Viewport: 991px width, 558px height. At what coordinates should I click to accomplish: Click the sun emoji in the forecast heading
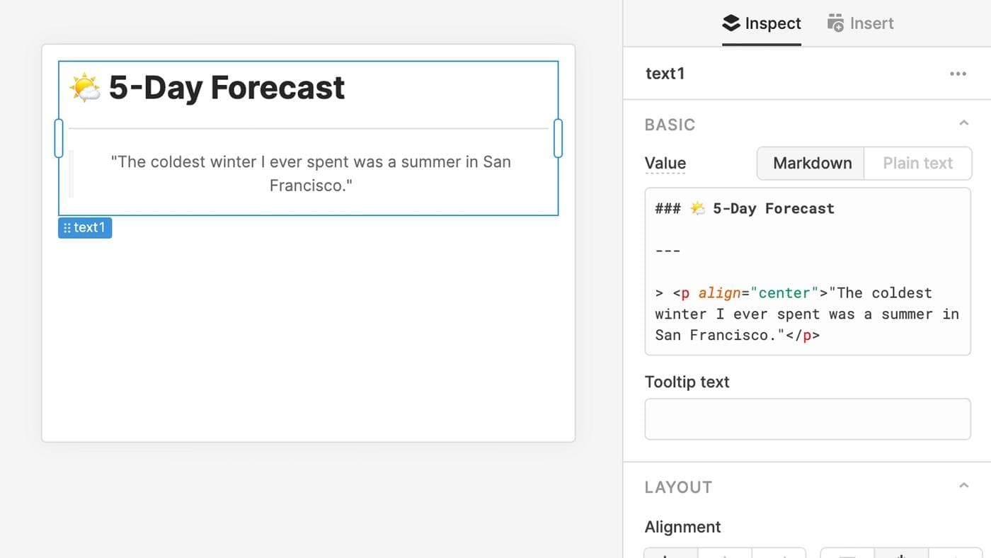(85, 88)
